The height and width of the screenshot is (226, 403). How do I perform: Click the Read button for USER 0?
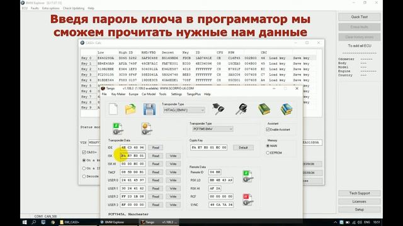(156, 180)
